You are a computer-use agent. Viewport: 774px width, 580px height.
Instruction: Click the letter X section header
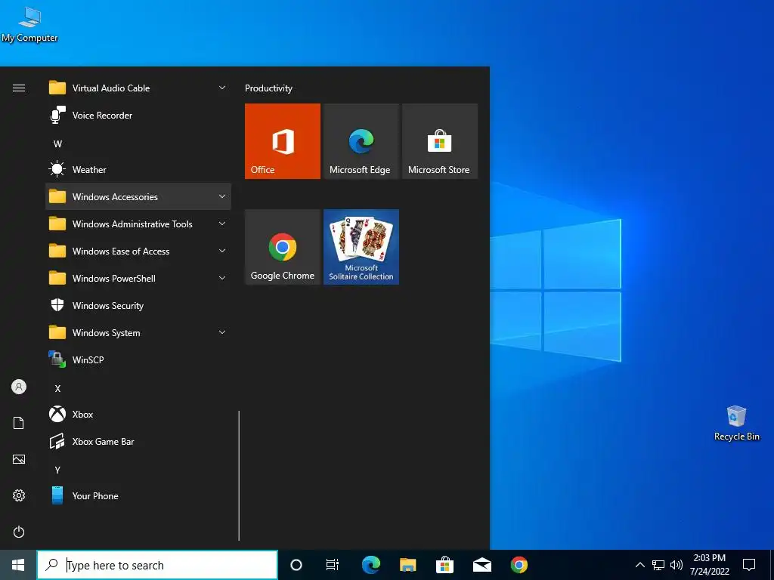pyautogui.click(x=57, y=389)
